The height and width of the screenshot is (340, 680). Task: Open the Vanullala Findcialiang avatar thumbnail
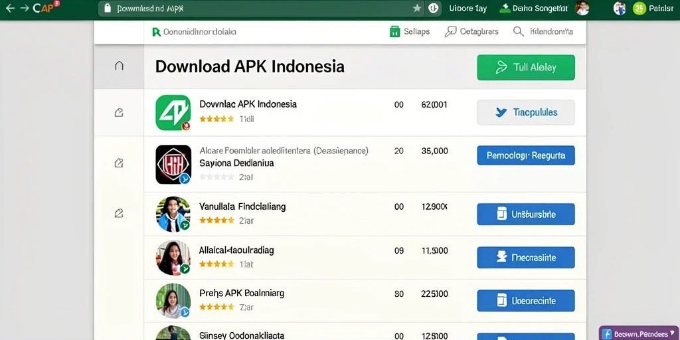point(173,214)
